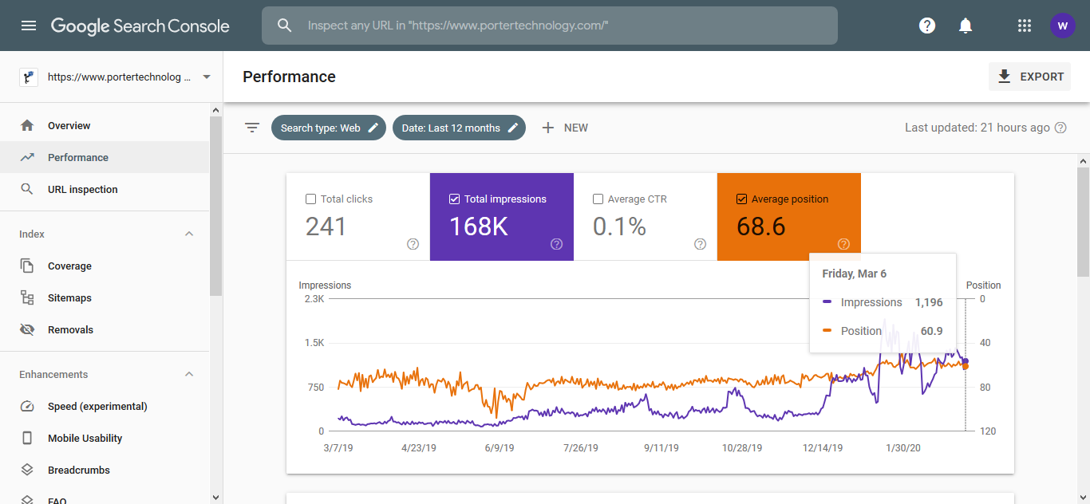Image resolution: width=1090 pixels, height=504 pixels.
Task: Open the account avatar labeled W
Action: [1062, 26]
